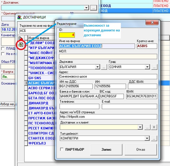Viewport: 170px width, 166px height.
Task: Close the Редактиране dialog
Action: click(152, 22)
